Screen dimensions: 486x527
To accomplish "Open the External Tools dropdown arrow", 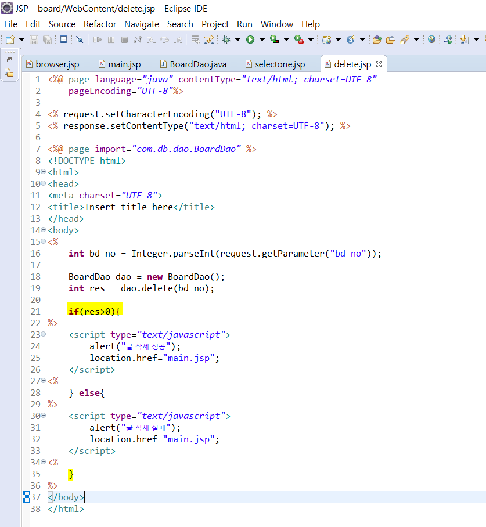I will [311, 39].
